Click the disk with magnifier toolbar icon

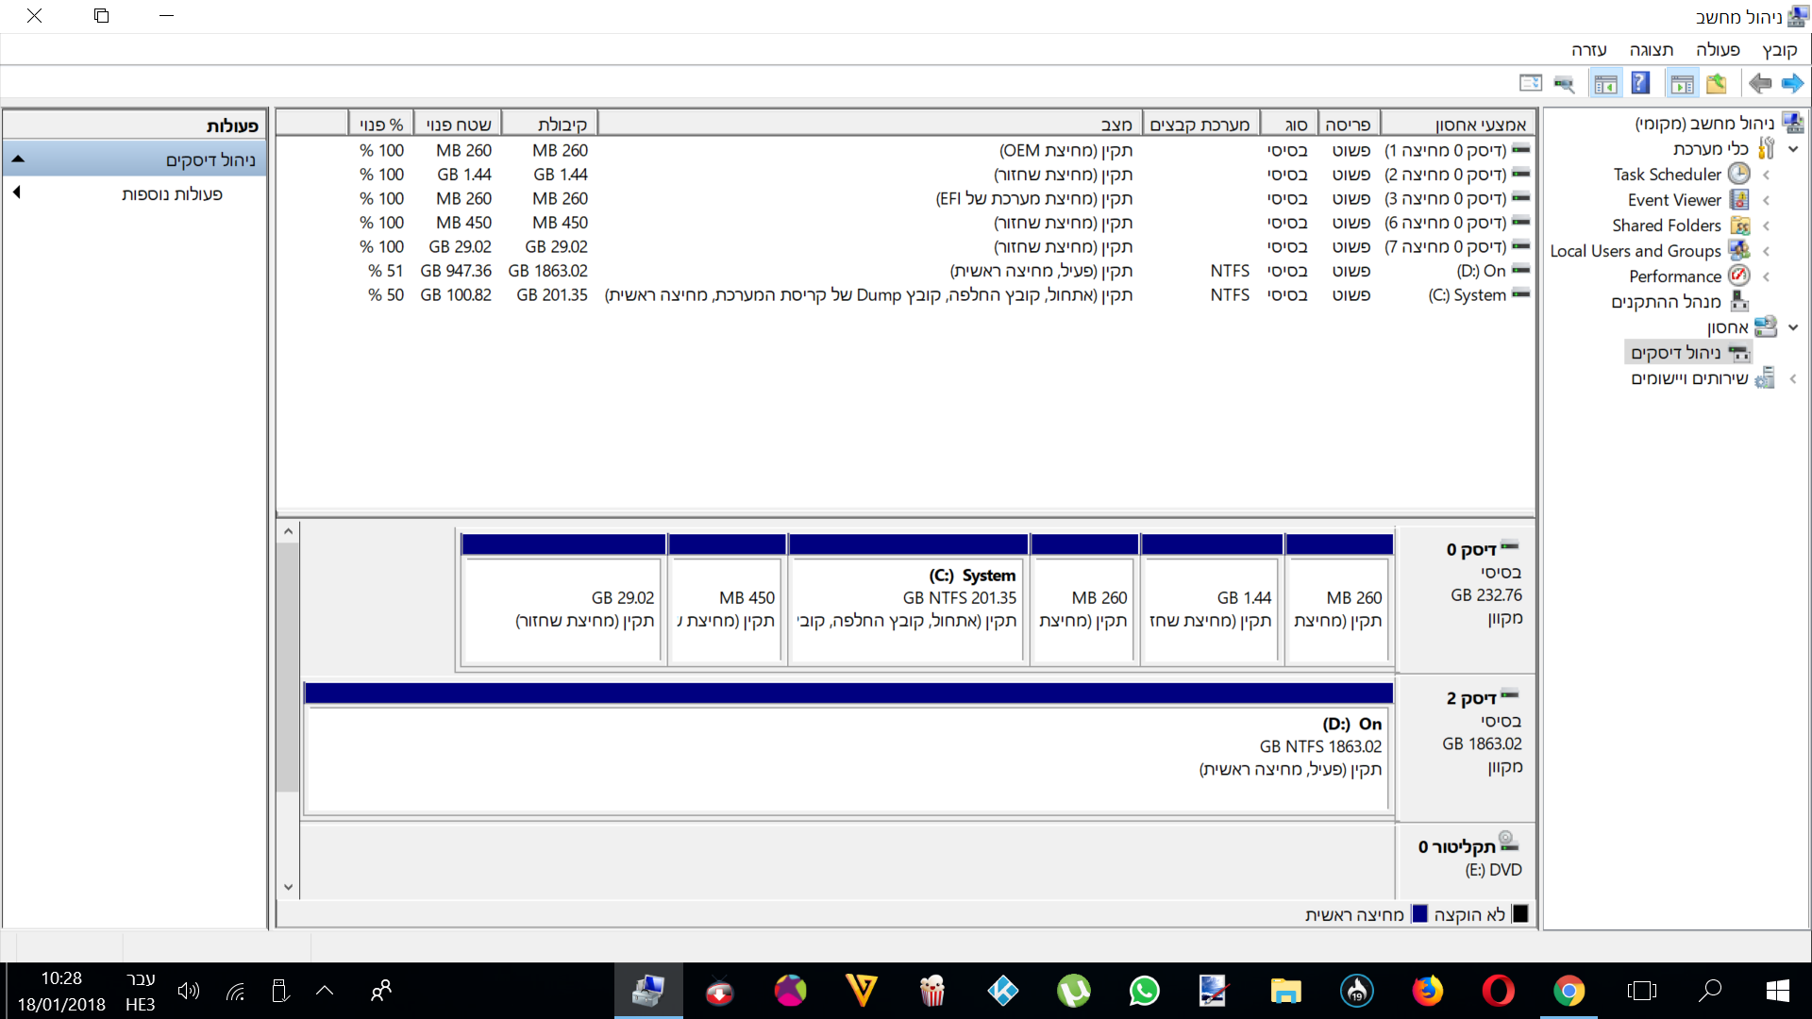1564,84
